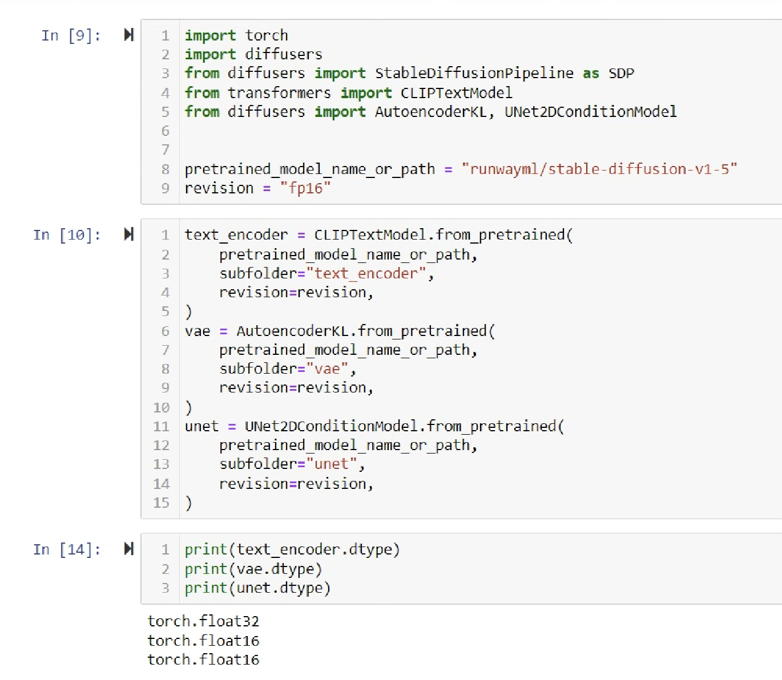Click the print(text_encoder.dtype) line
The width and height of the screenshot is (782, 680).
pyautogui.click(x=292, y=549)
